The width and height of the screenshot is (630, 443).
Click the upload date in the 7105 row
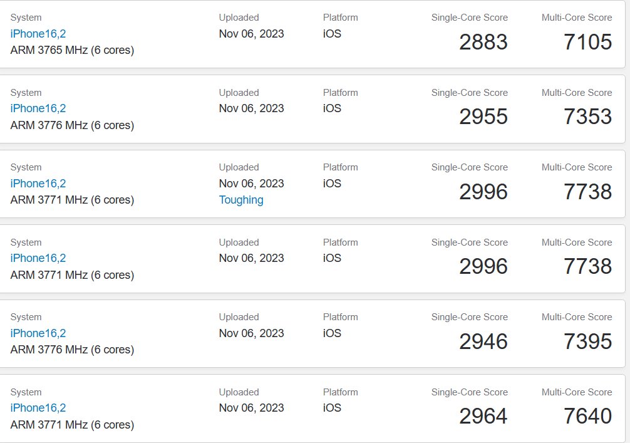tap(251, 33)
